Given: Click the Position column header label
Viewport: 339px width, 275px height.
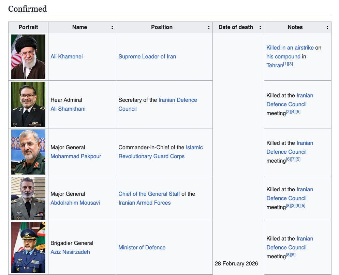Looking at the screenshot, I should pos(162,27).
